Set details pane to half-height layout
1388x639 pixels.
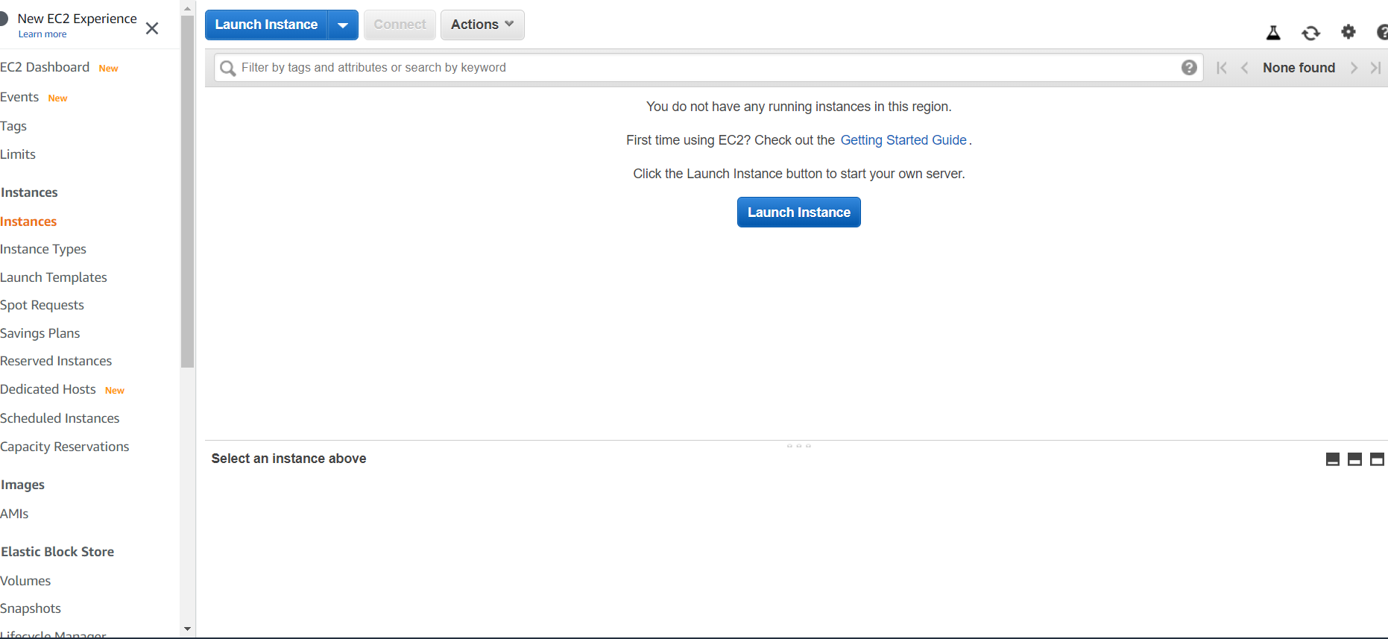tap(1355, 459)
